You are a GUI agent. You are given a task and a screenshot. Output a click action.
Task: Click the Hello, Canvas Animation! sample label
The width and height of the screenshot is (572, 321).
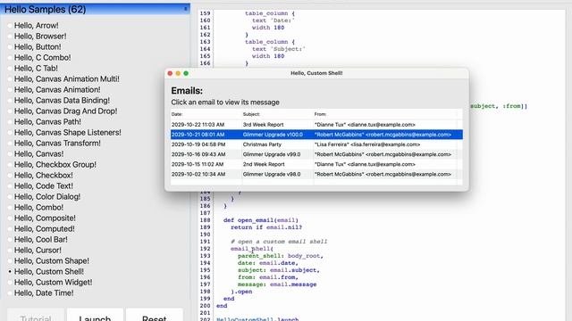point(57,89)
